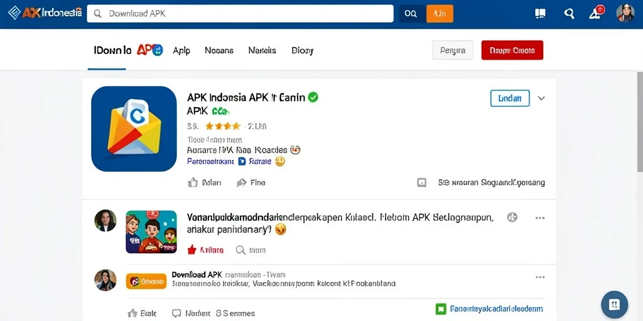This screenshot has height=321, width=643.
Task: Open Download APK post's three-dot menu
Action: pos(540,277)
